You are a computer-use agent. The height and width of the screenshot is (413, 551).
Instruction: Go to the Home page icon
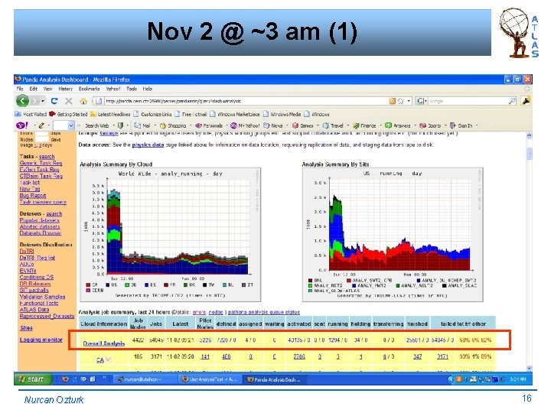tap(83, 101)
